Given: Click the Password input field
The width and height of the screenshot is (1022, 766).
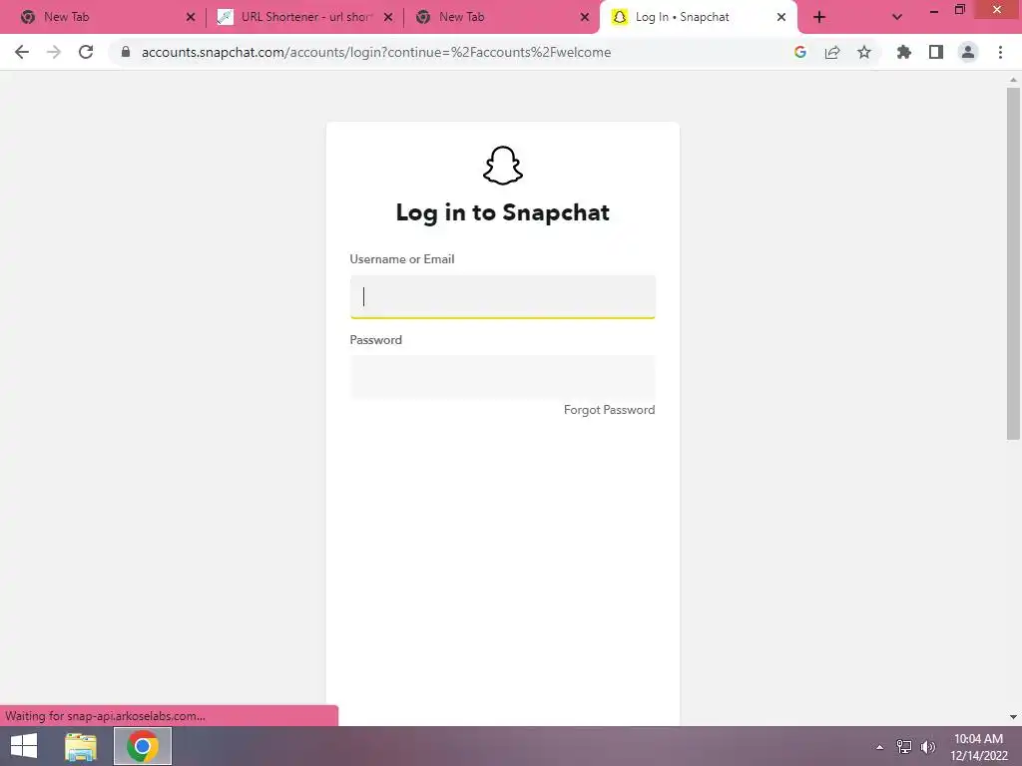Looking at the screenshot, I should pyautogui.click(x=503, y=376).
